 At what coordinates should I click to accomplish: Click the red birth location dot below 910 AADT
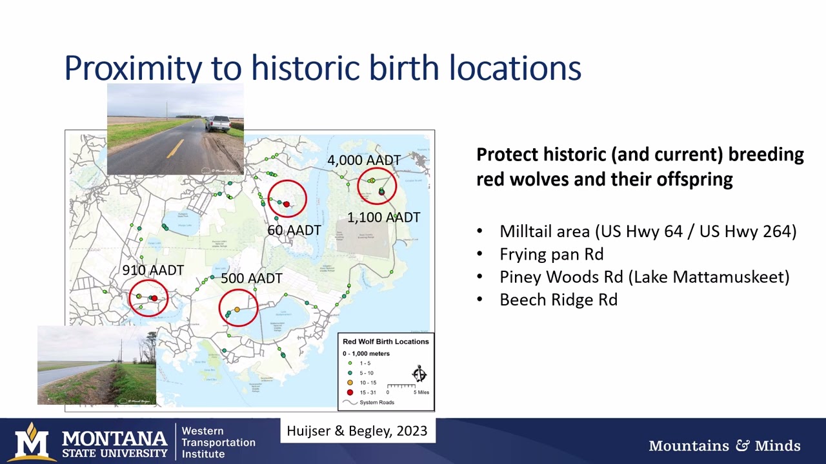coord(154,298)
